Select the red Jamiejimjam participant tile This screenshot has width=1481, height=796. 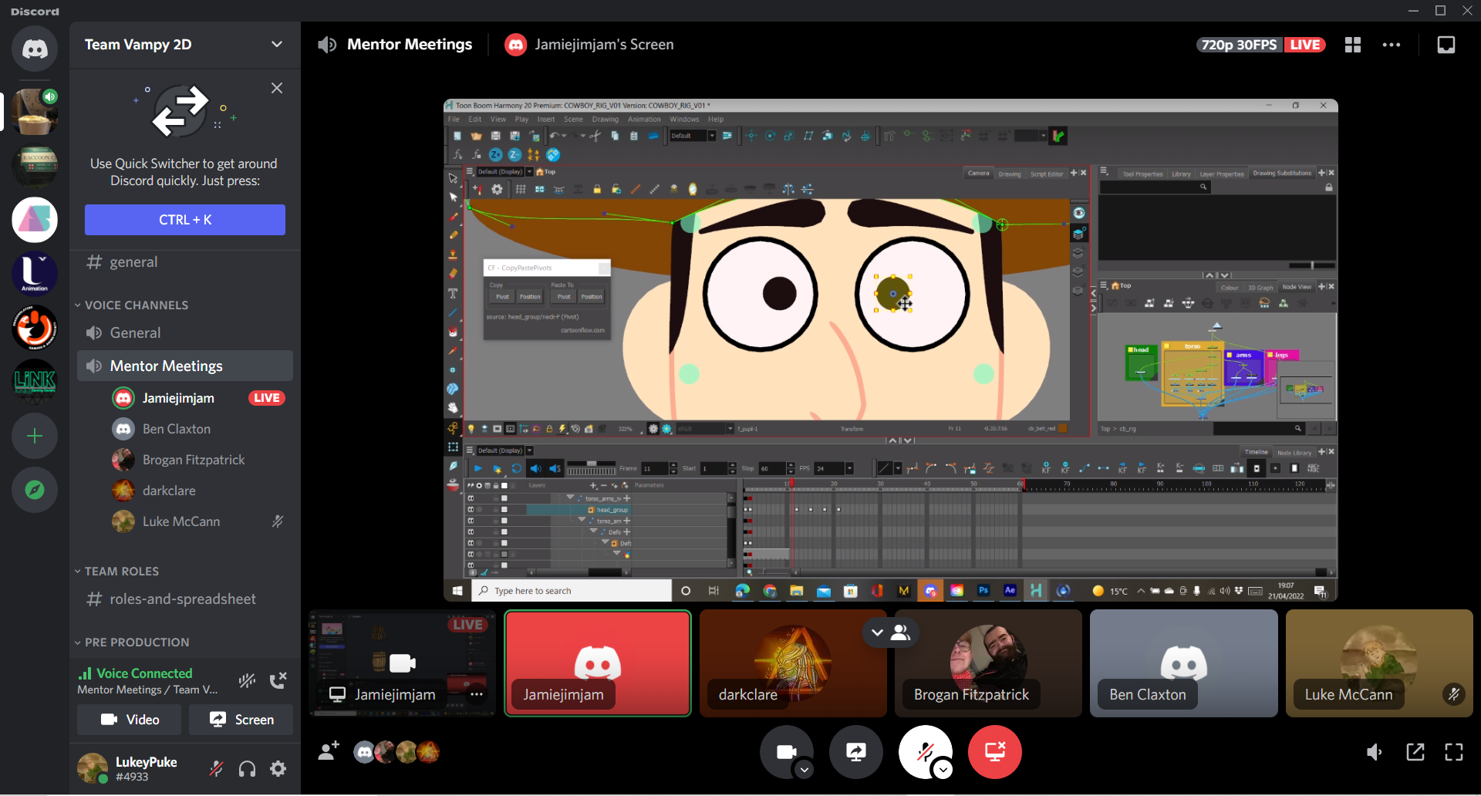pyautogui.click(x=598, y=663)
